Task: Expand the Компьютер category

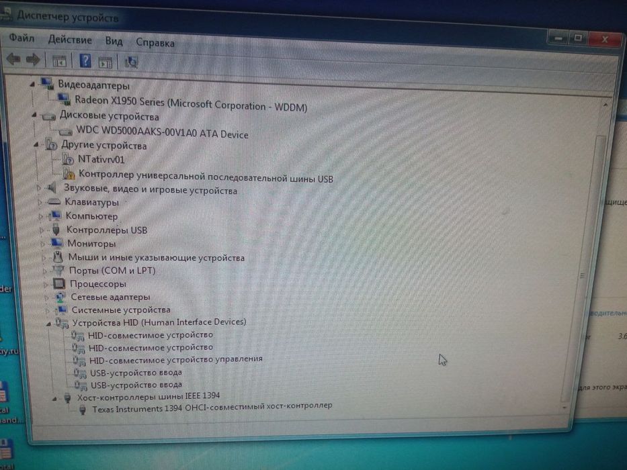Action: pyautogui.click(x=40, y=216)
